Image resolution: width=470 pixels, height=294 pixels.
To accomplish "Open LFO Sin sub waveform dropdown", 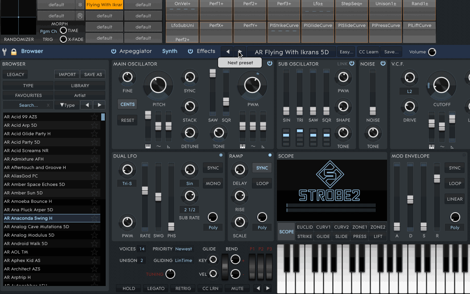I will (190, 183).
